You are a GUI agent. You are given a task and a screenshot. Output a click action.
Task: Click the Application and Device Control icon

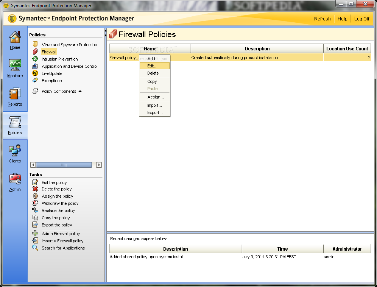pyautogui.click(x=35, y=66)
